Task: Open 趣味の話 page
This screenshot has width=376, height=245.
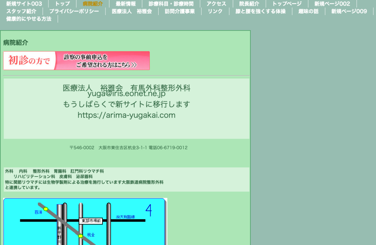Action: [x=308, y=11]
